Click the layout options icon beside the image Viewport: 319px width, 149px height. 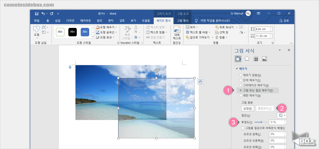click(200, 81)
